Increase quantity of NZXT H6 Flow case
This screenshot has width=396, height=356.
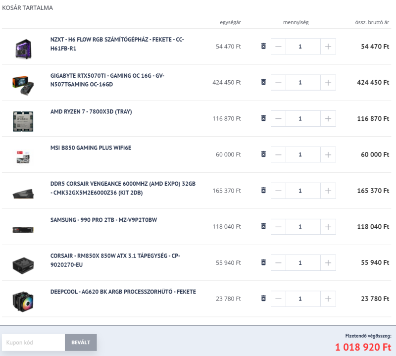tap(328, 47)
